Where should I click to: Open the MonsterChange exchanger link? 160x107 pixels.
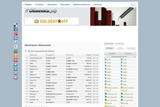(35, 77)
